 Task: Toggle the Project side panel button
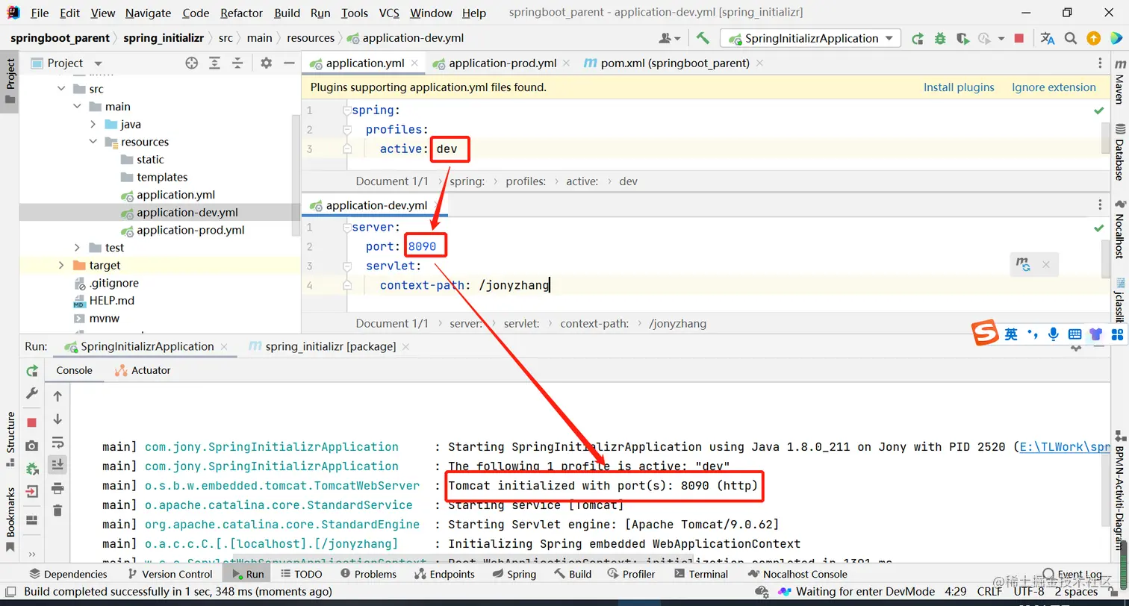10,82
